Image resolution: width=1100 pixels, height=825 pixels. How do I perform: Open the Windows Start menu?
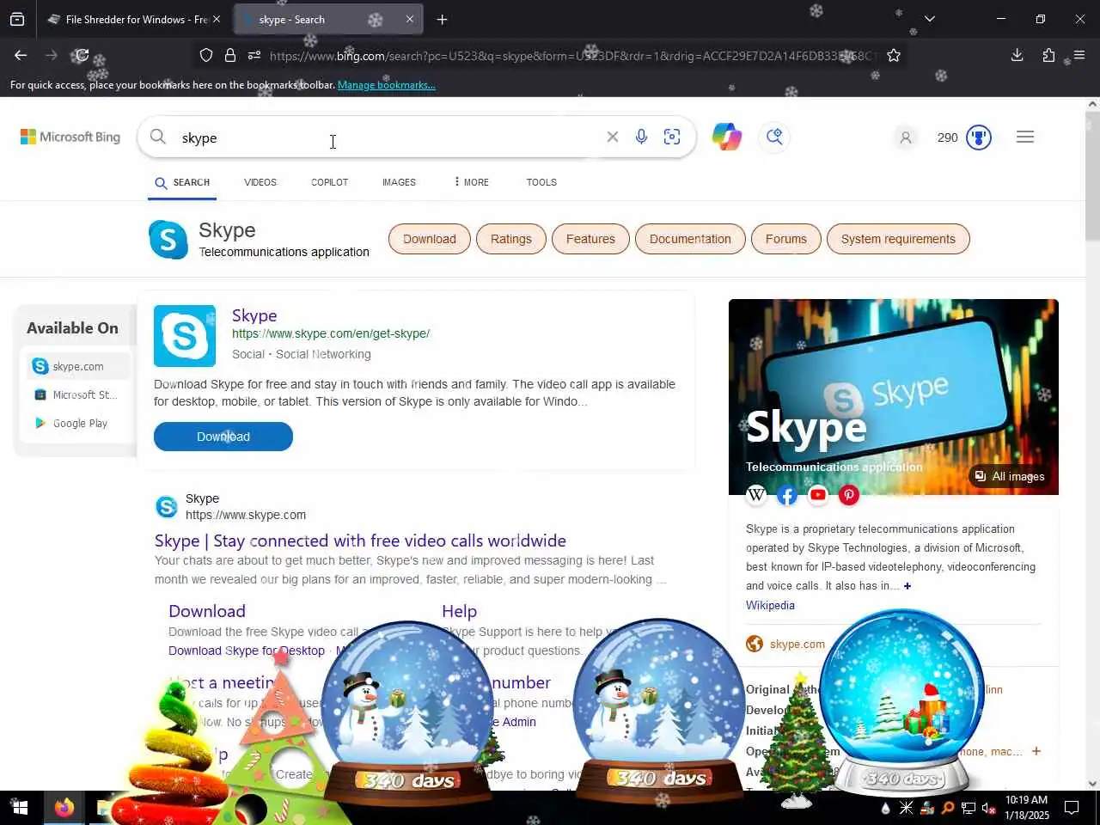click(19, 808)
